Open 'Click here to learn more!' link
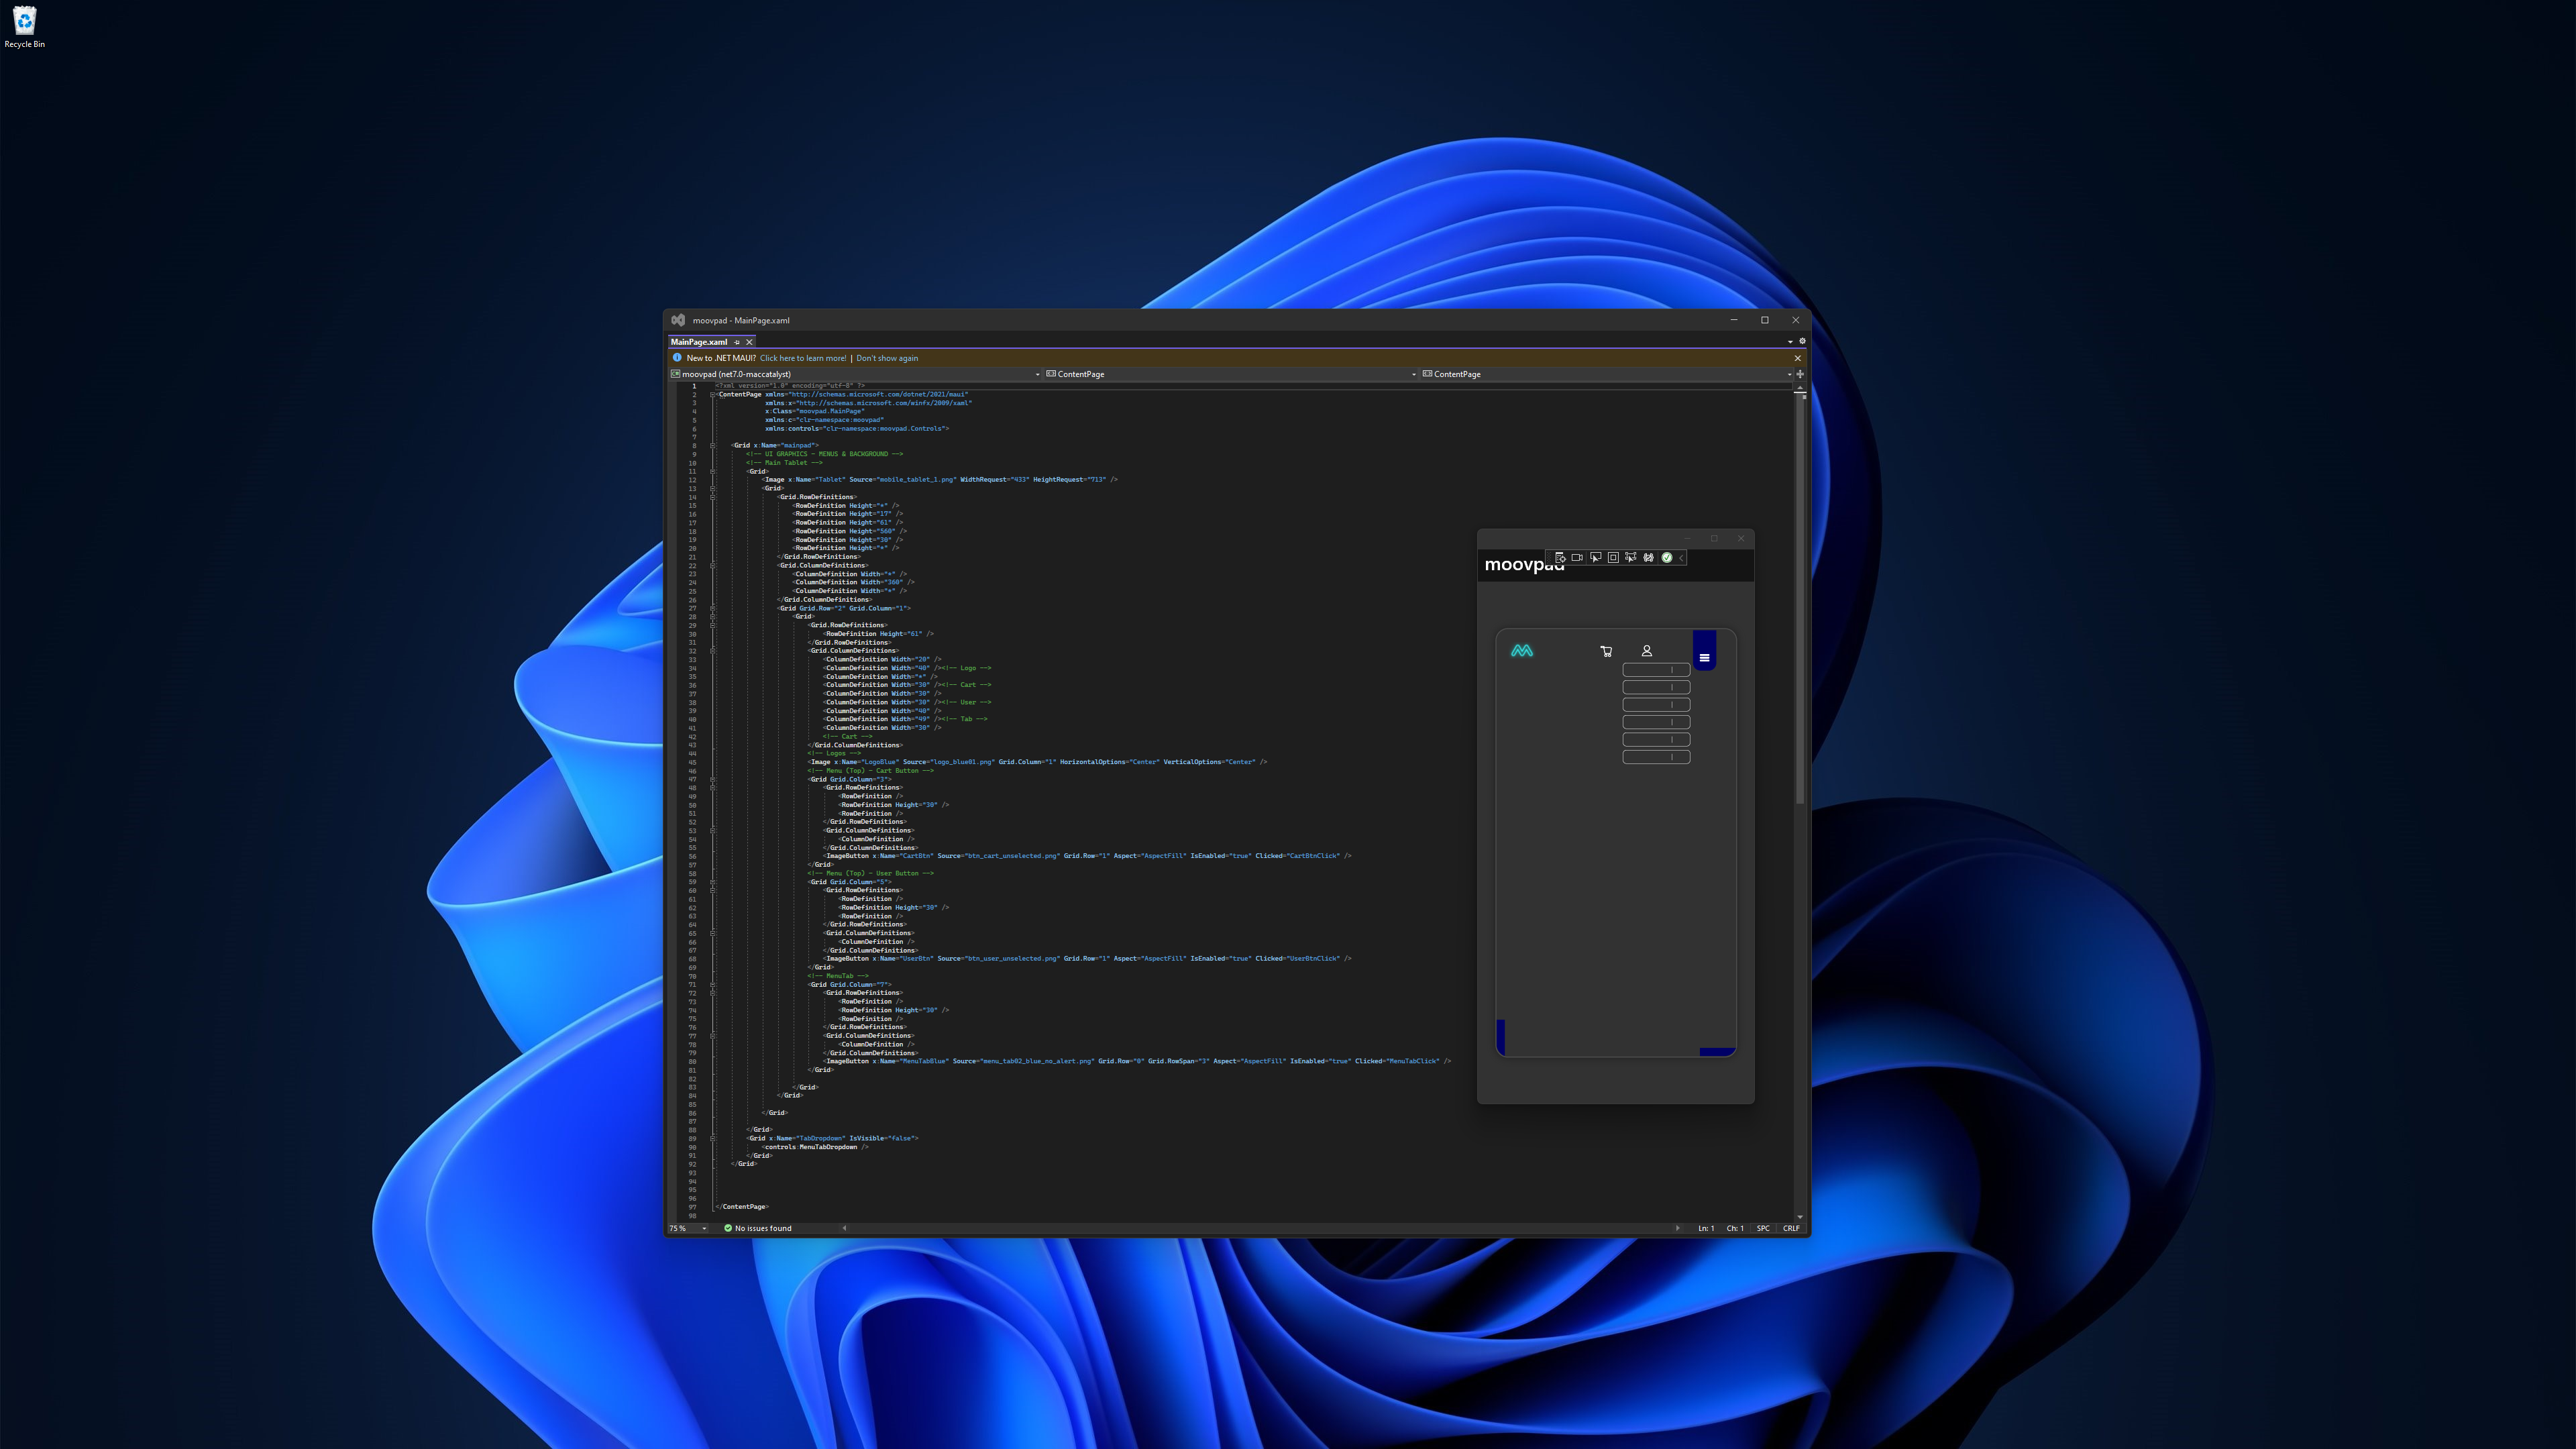The image size is (2576, 1449). coord(803,358)
